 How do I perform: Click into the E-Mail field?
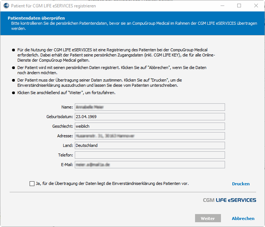(150, 165)
